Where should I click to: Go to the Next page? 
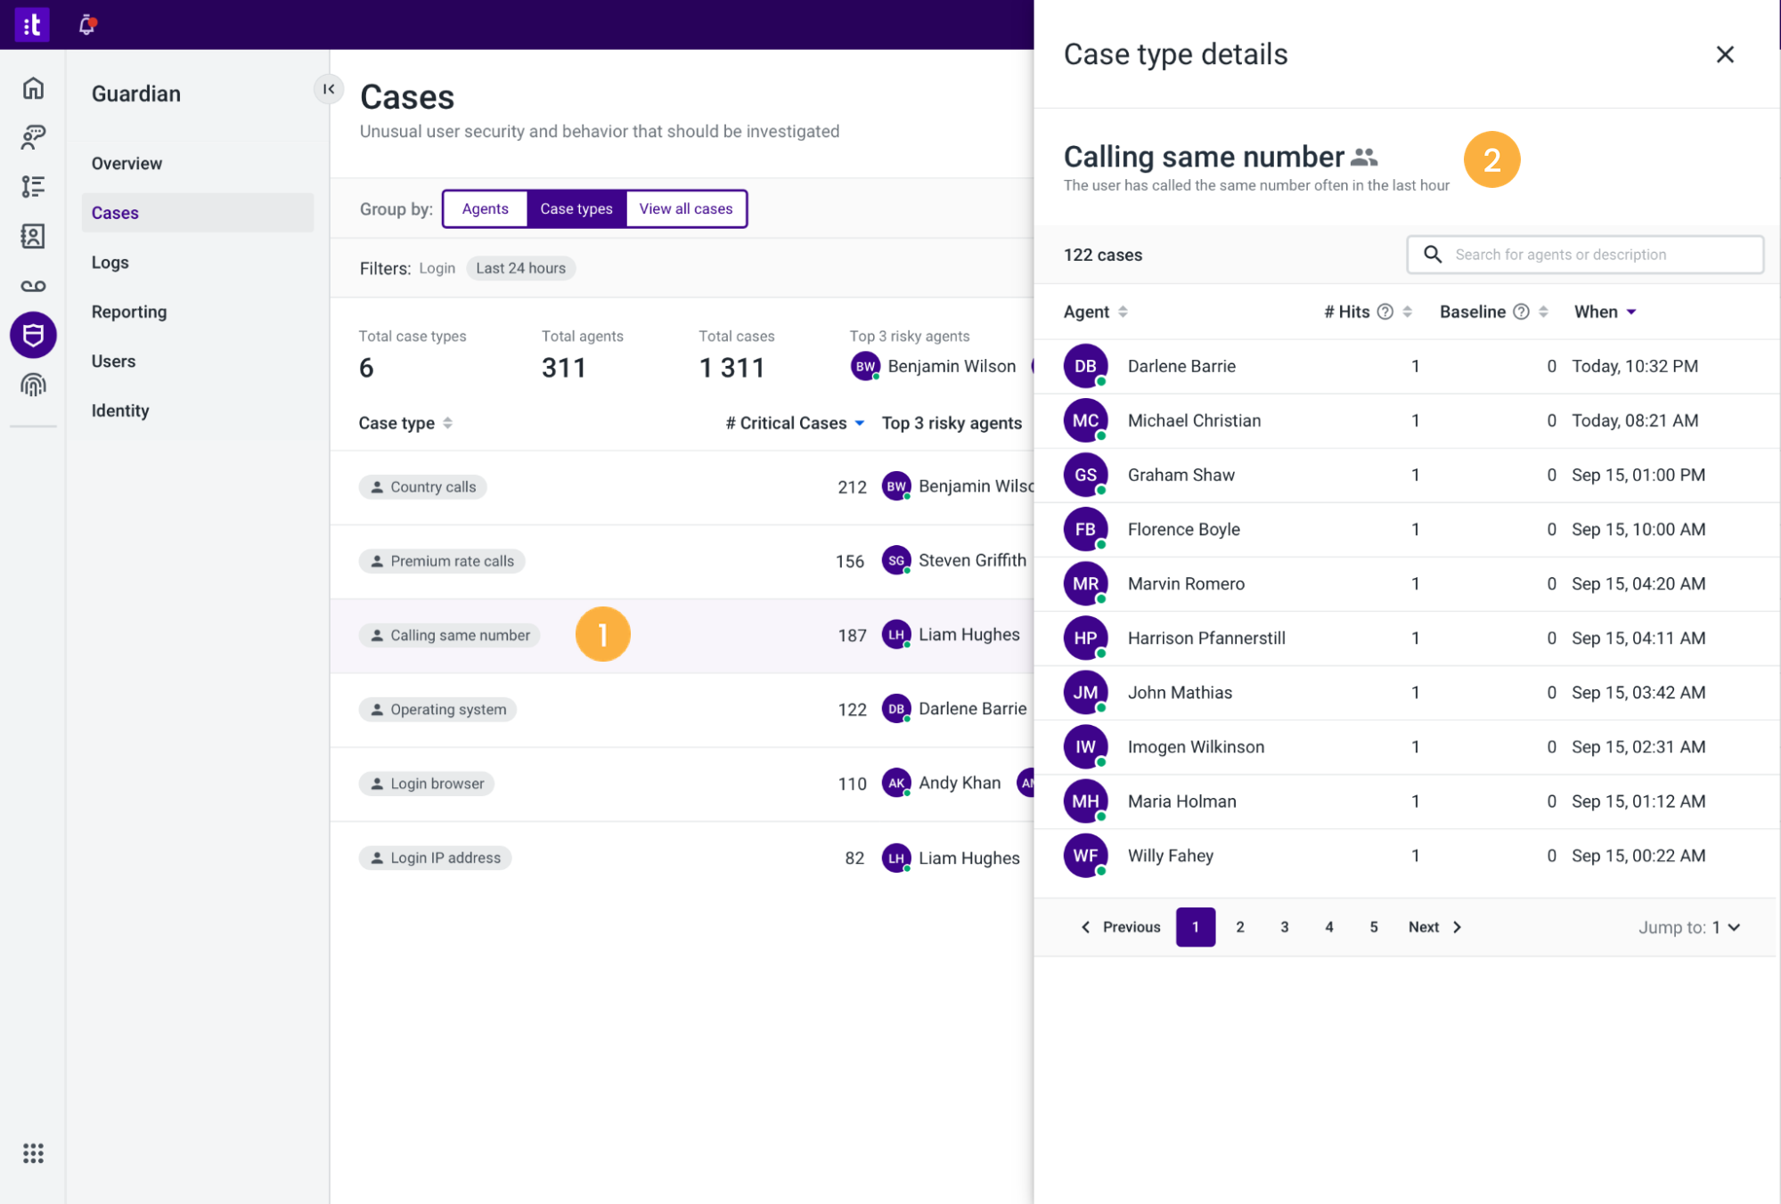[x=1435, y=927]
